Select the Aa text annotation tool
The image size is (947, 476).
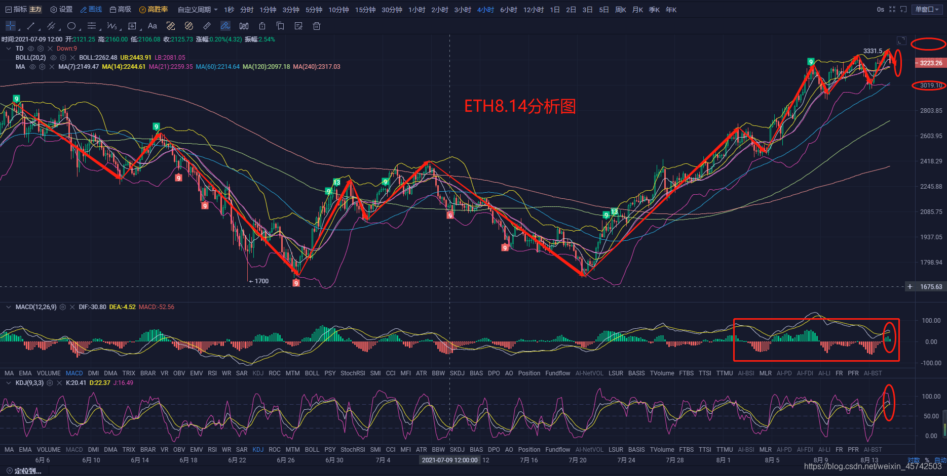[153, 26]
